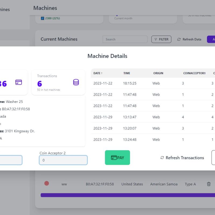Focus the Coin Acceptor 2 input field

(63, 160)
